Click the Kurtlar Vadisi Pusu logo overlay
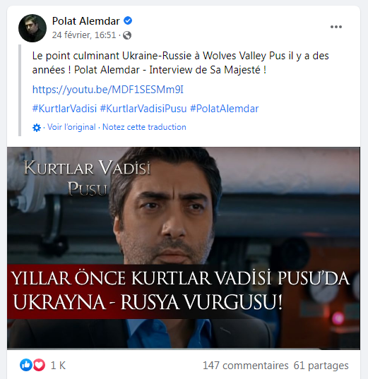The height and width of the screenshot is (379, 368). coord(87,178)
